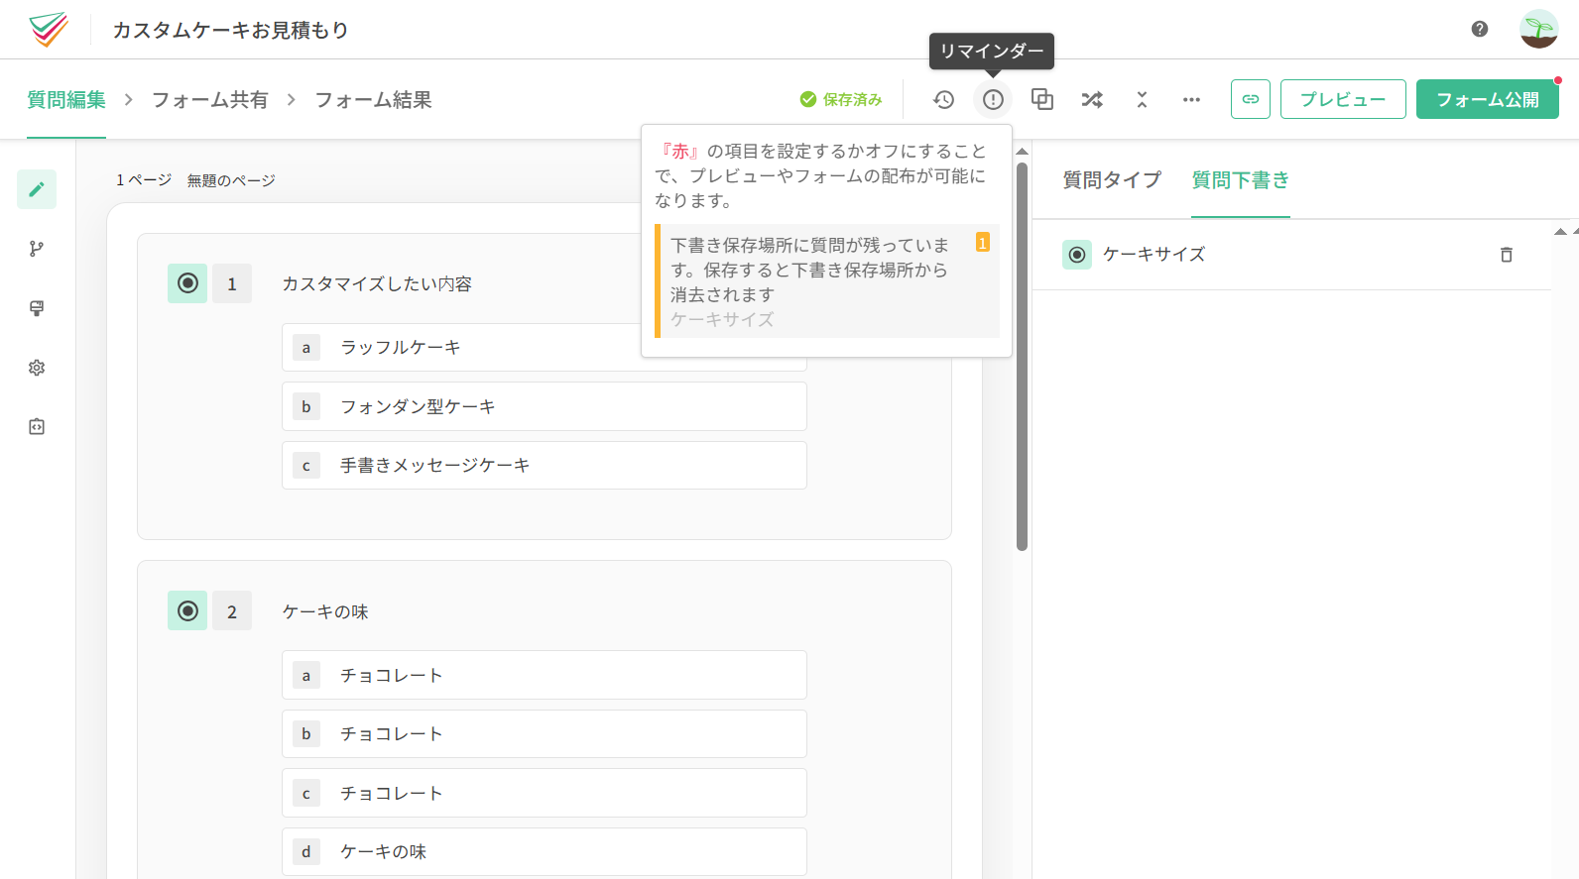Image resolution: width=1579 pixels, height=879 pixels.
Task: Click the page title 無題のページ
Action: pos(231,180)
